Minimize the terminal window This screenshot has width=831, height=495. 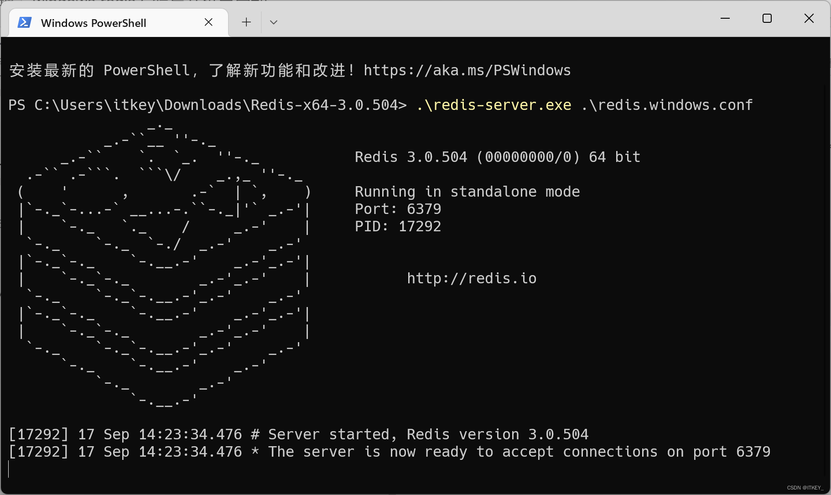[725, 18]
